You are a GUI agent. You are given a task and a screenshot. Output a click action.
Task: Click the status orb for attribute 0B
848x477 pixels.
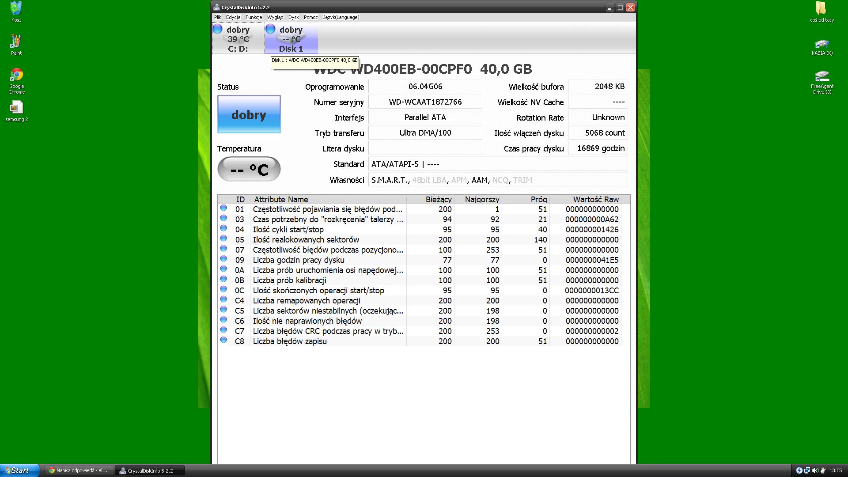pyautogui.click(x=223, y=279)
